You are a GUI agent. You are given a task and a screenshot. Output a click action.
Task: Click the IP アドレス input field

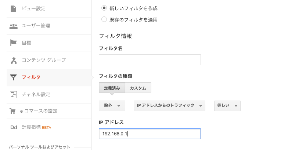pyautogui.click(x=150, y=134)
